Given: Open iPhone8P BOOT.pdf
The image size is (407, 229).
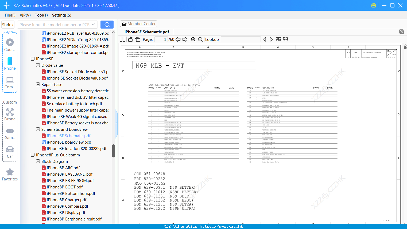Looking at the screenshot, I should [x=65, y=187].
